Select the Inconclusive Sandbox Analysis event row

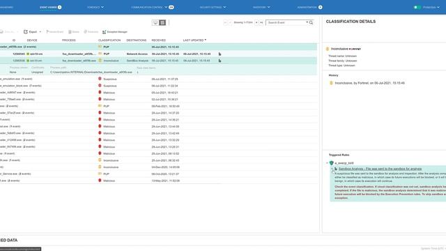coord(158,61)
